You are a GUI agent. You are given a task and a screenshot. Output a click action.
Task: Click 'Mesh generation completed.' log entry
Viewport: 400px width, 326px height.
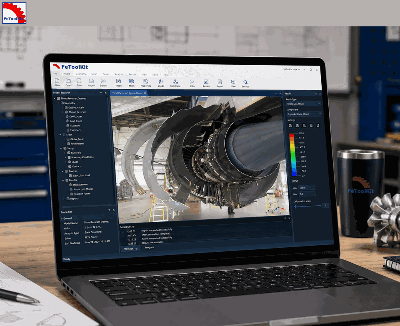156,234
